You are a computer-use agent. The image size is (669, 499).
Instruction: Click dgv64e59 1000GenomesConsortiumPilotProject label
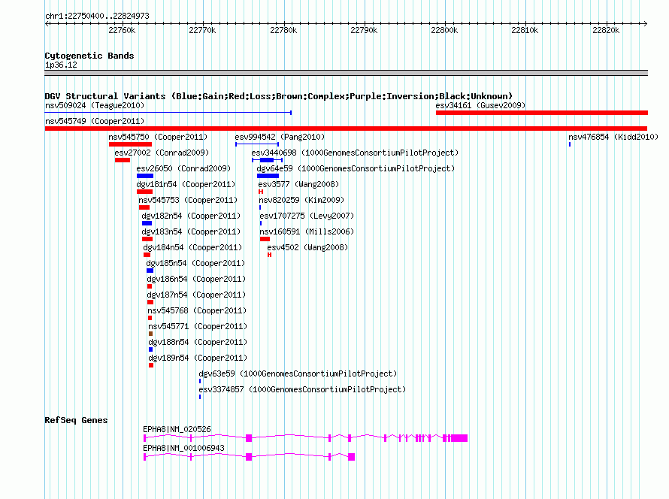click(356, 168)
